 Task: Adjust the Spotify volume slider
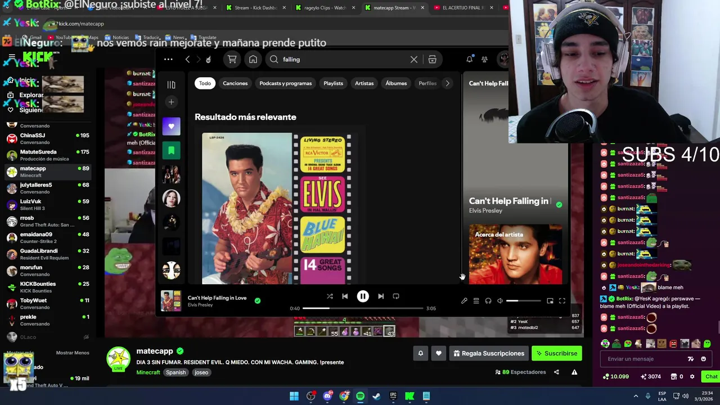pos(523,301)
